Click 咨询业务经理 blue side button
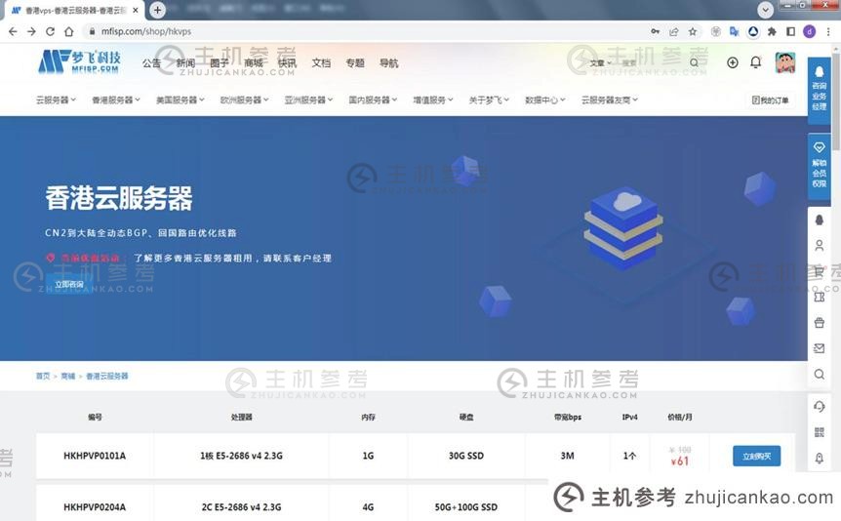 click(x=819, y=90)
